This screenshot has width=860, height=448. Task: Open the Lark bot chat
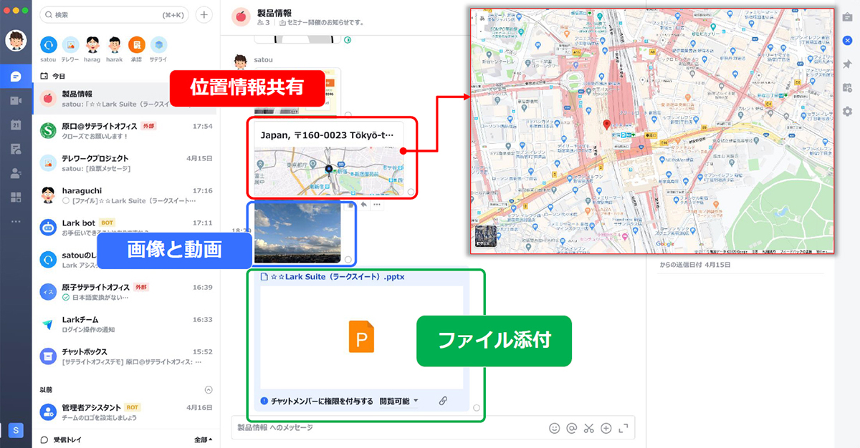125,228
